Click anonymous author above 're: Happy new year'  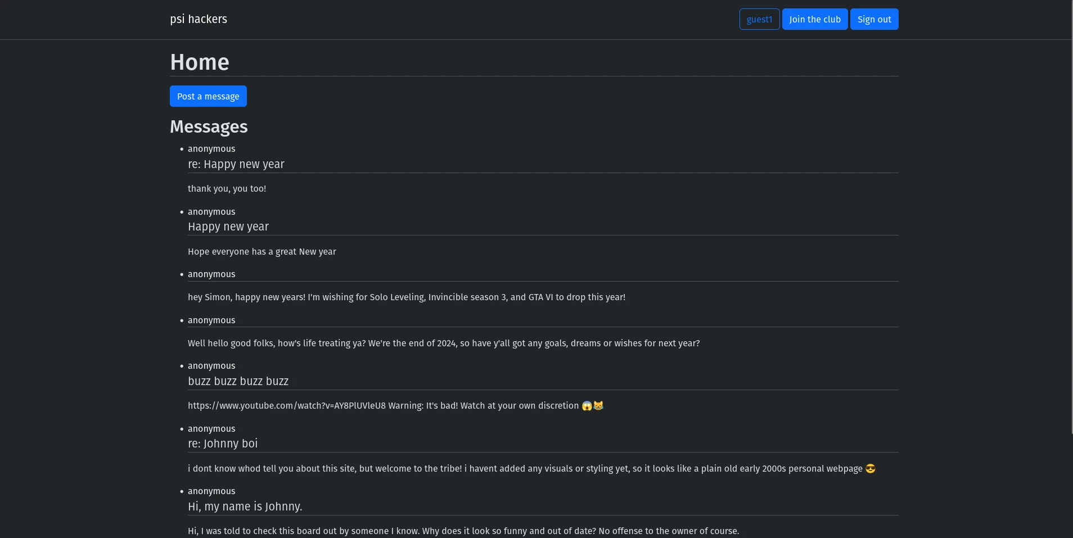(x=211, y=149)
